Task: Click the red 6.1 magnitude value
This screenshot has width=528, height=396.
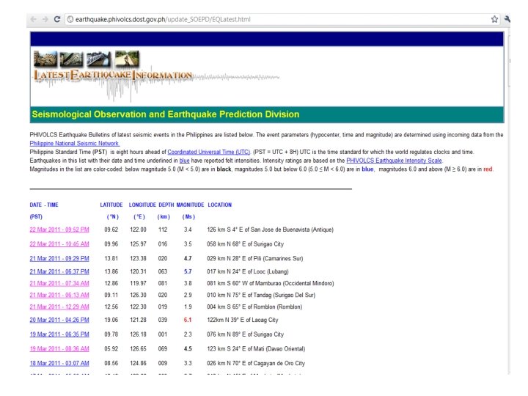Action: click(x=188, y=320)
